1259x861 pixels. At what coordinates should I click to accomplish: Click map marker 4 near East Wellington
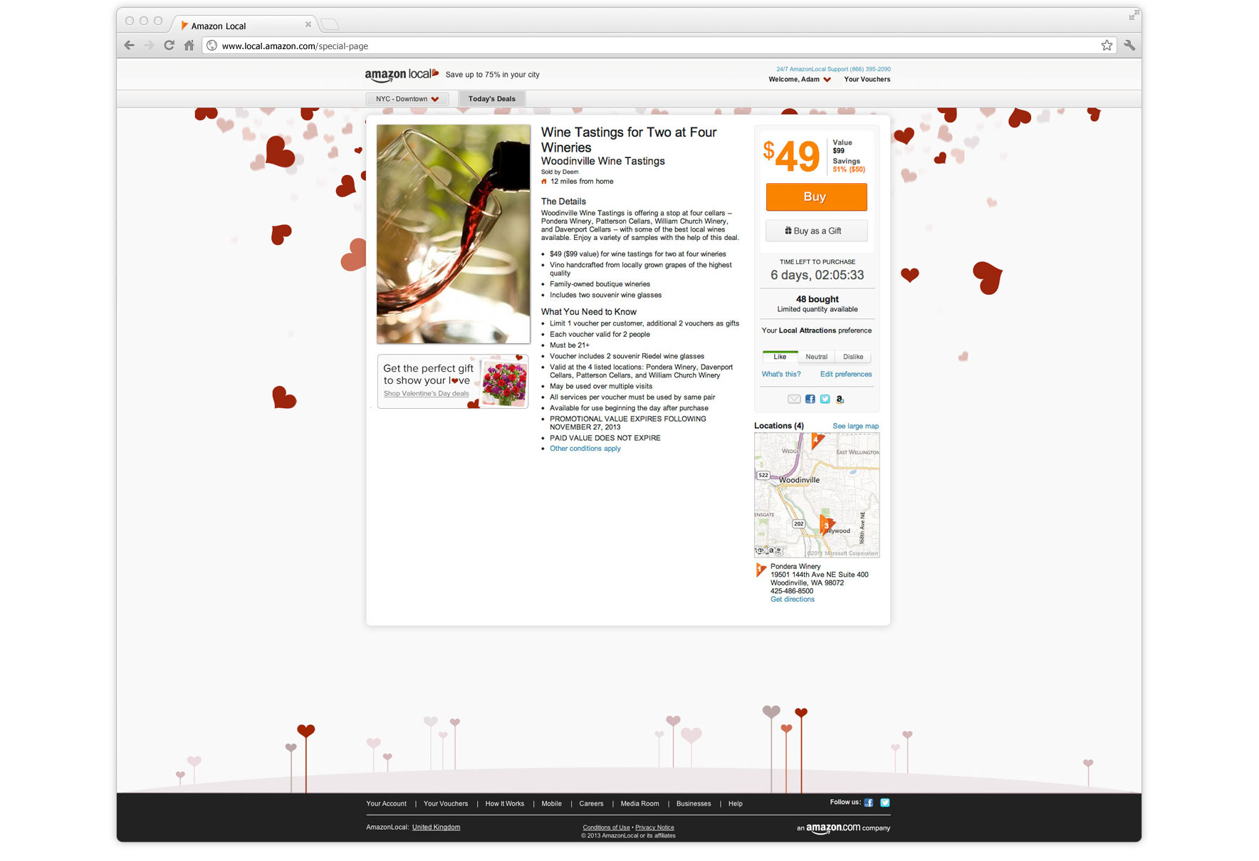tap(817, 441)
